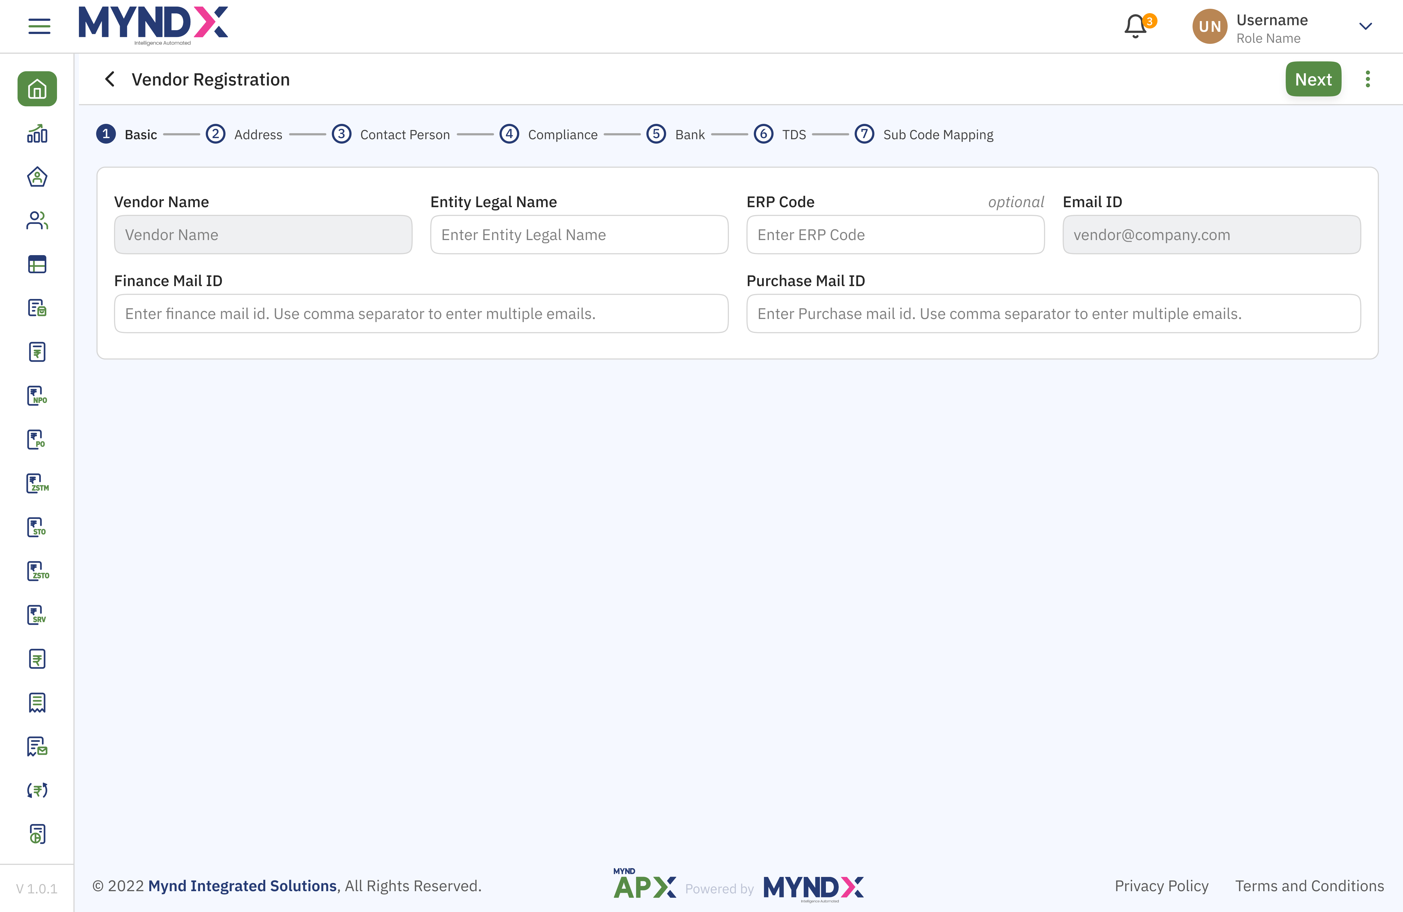This screenshot has width=1403, height=912.
Task: Open the NPO invoice section icon
Action: click(37, 395)
